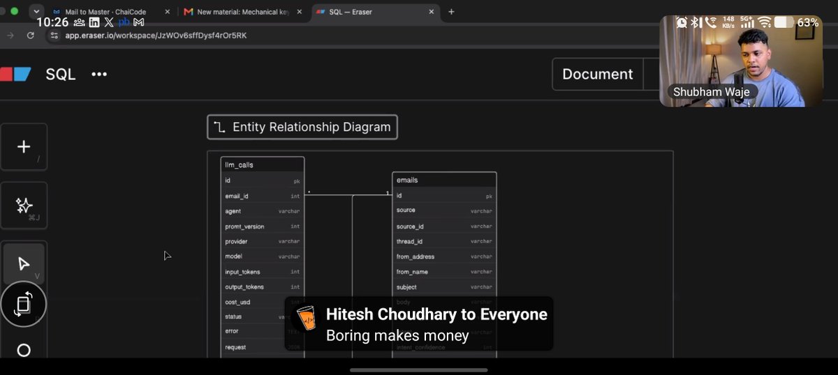The image size is (838, 375).
Task: Tap the alarm icon in the phone status bar
Action: click(x=682, y=22)
